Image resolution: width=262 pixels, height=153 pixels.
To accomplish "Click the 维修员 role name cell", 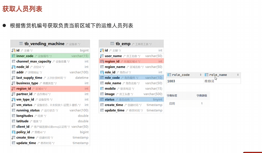I will [209, 81].
